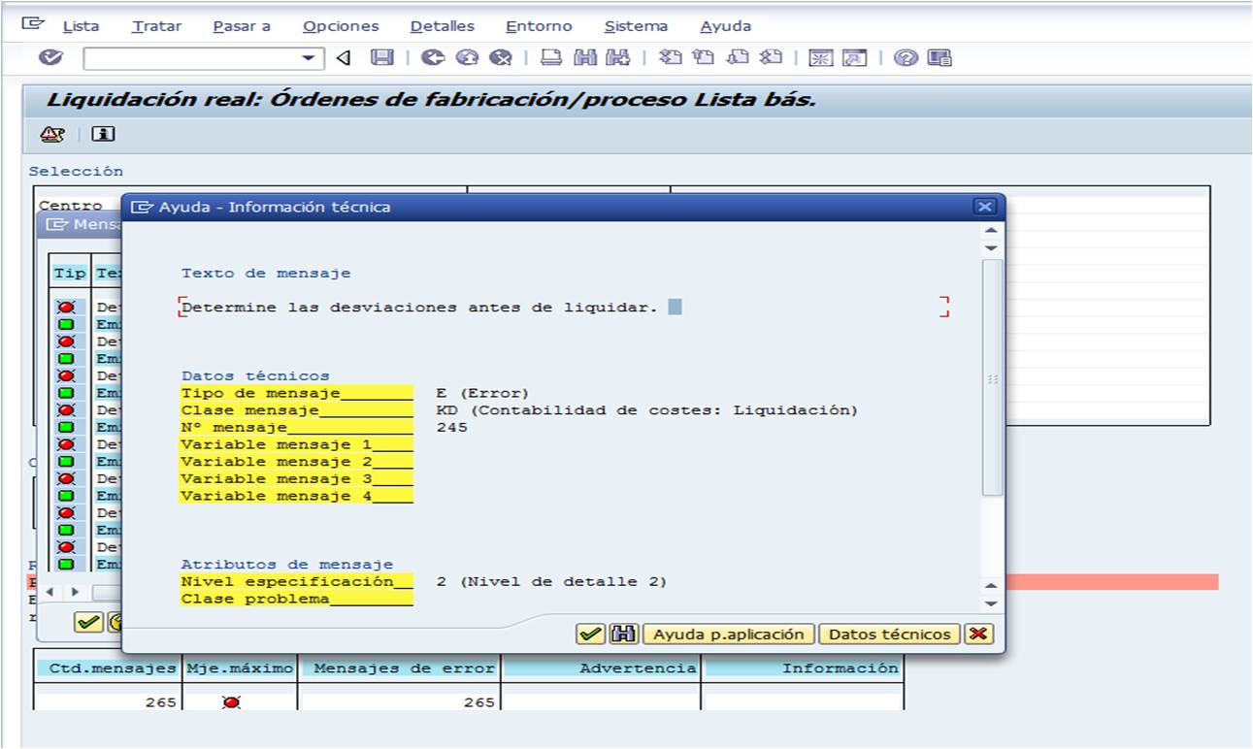Confirm help dialog with green checkmark button
The width and height of the screenshot is (1253, 749).
pos(589,635)
